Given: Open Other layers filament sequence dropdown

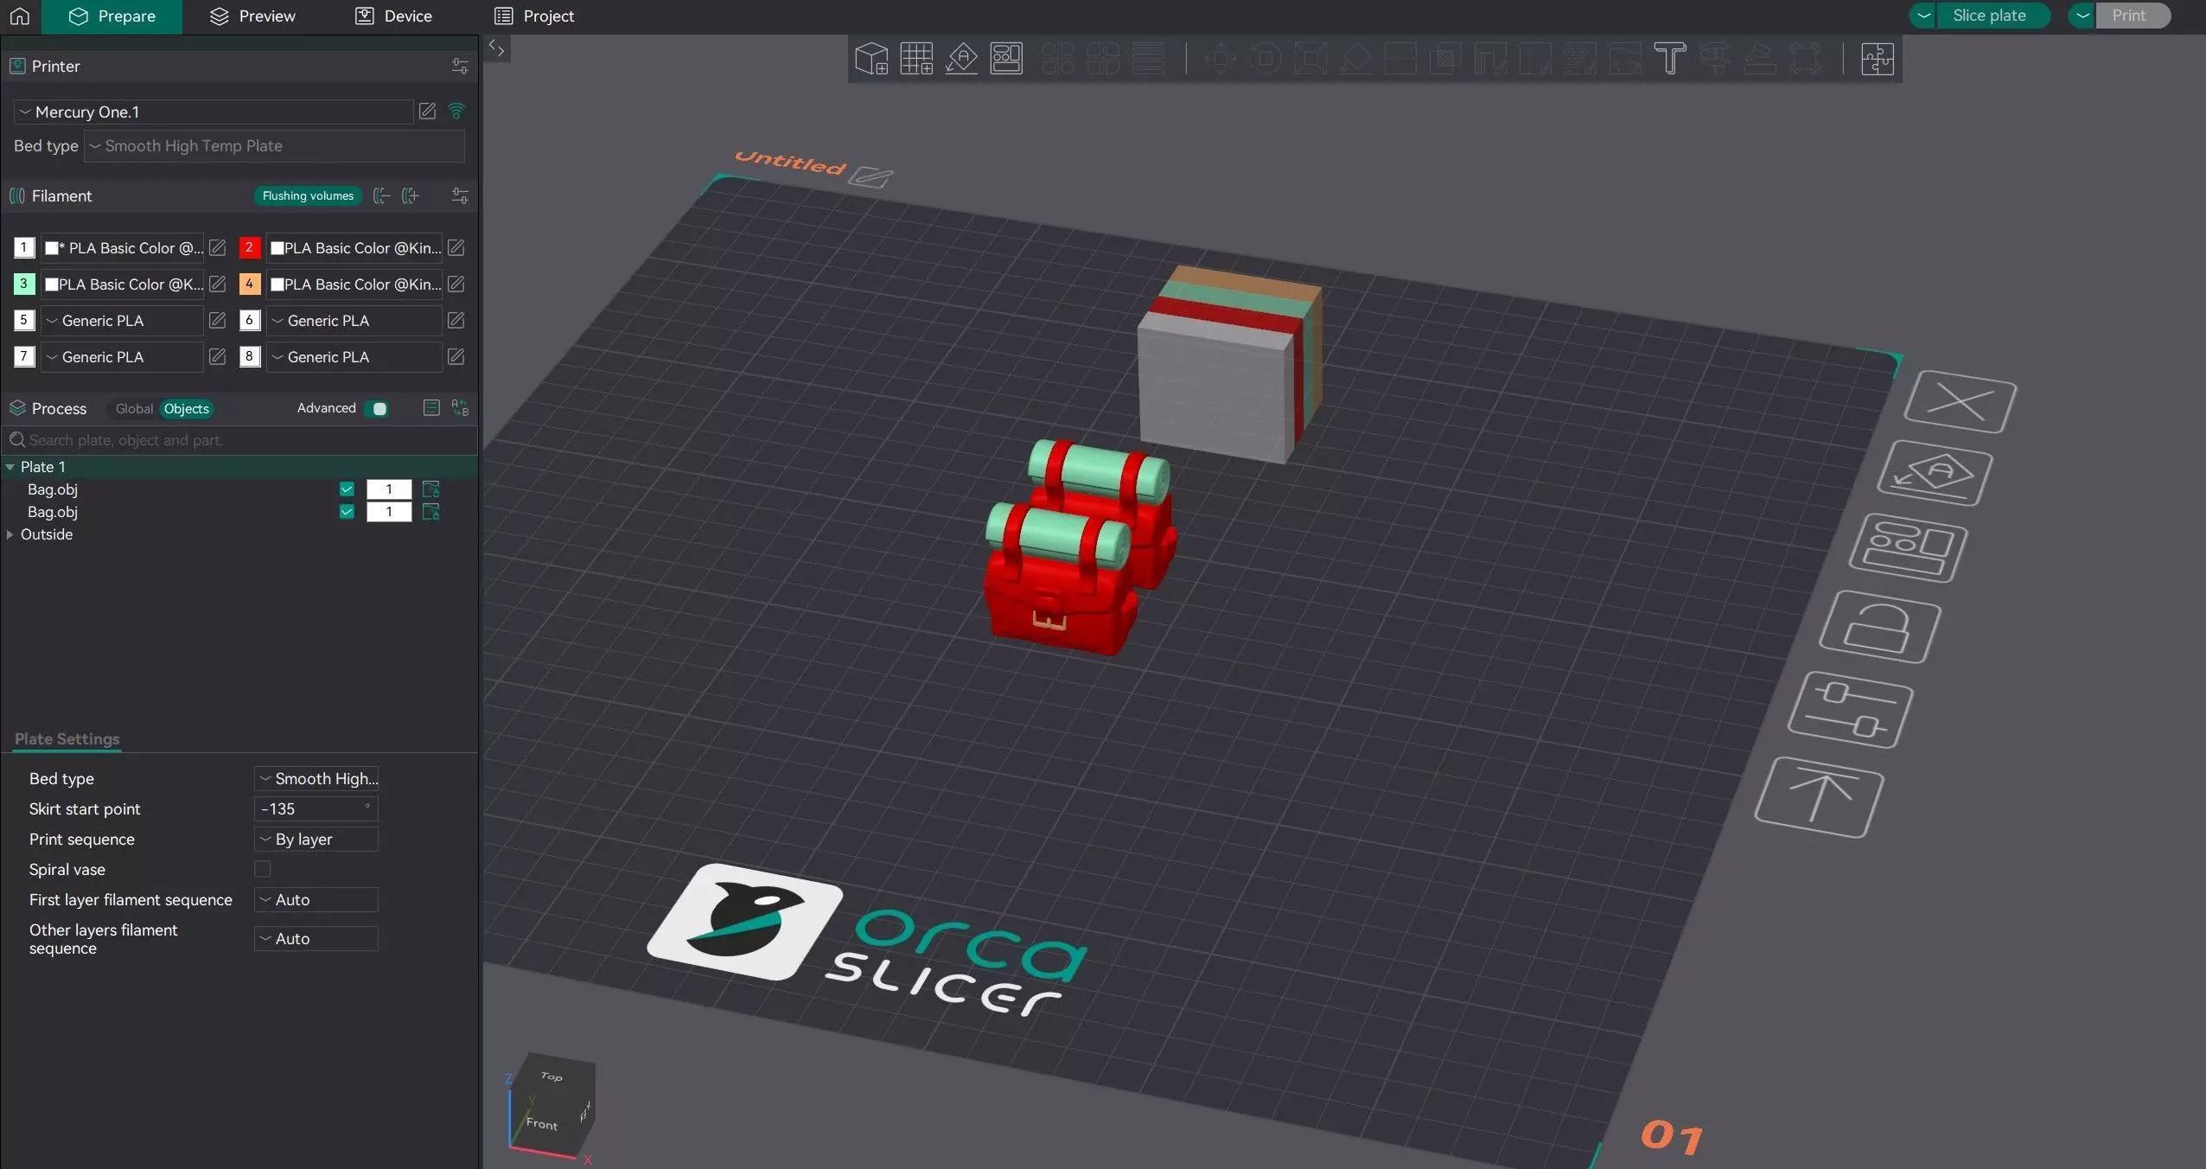Looking at the screenshot, I should (x=316, y=938).
